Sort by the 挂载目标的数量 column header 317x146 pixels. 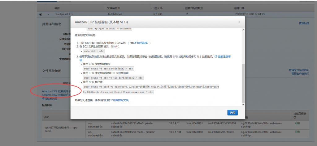(x=194, y=8)
